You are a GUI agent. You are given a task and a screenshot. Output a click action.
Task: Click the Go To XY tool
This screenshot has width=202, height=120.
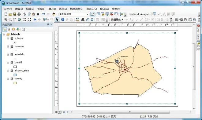click(x=92, y=20)
